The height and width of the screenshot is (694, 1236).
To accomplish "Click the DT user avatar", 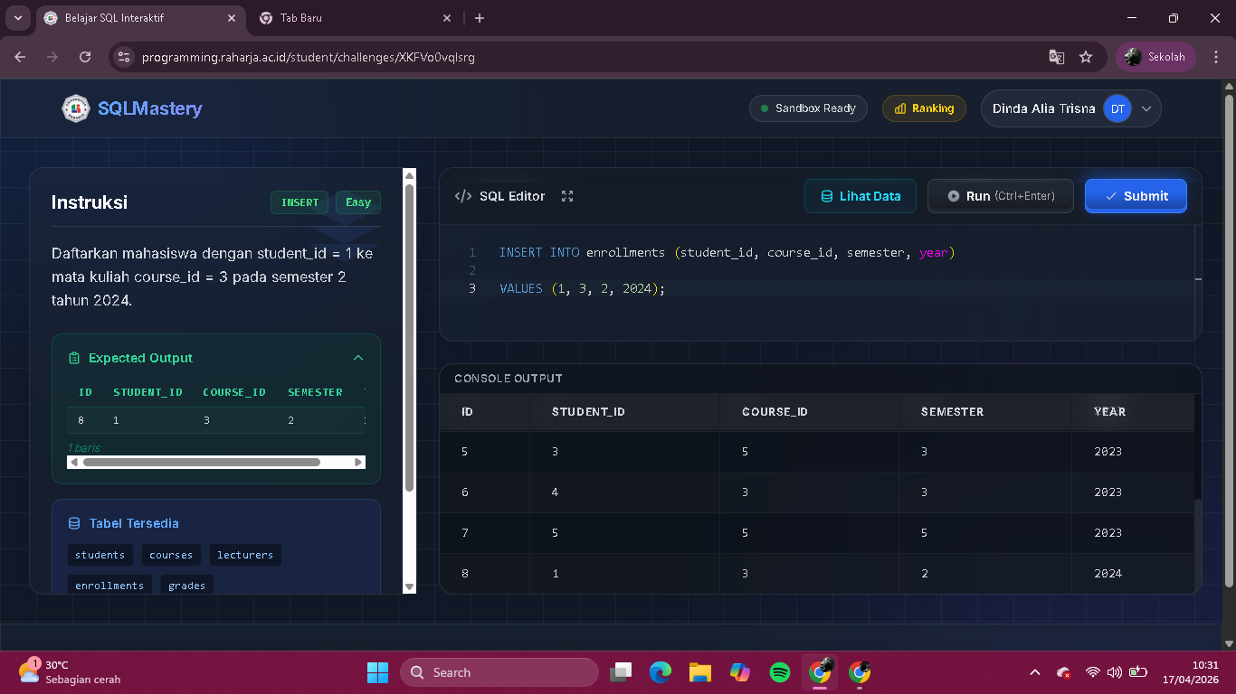I will click(x=1117, y=108).
